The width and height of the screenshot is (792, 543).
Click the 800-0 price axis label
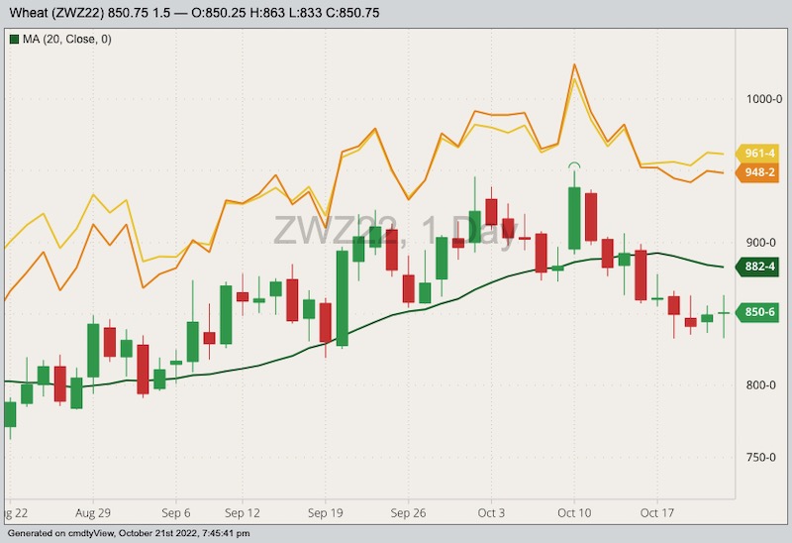tap(760, 385)
